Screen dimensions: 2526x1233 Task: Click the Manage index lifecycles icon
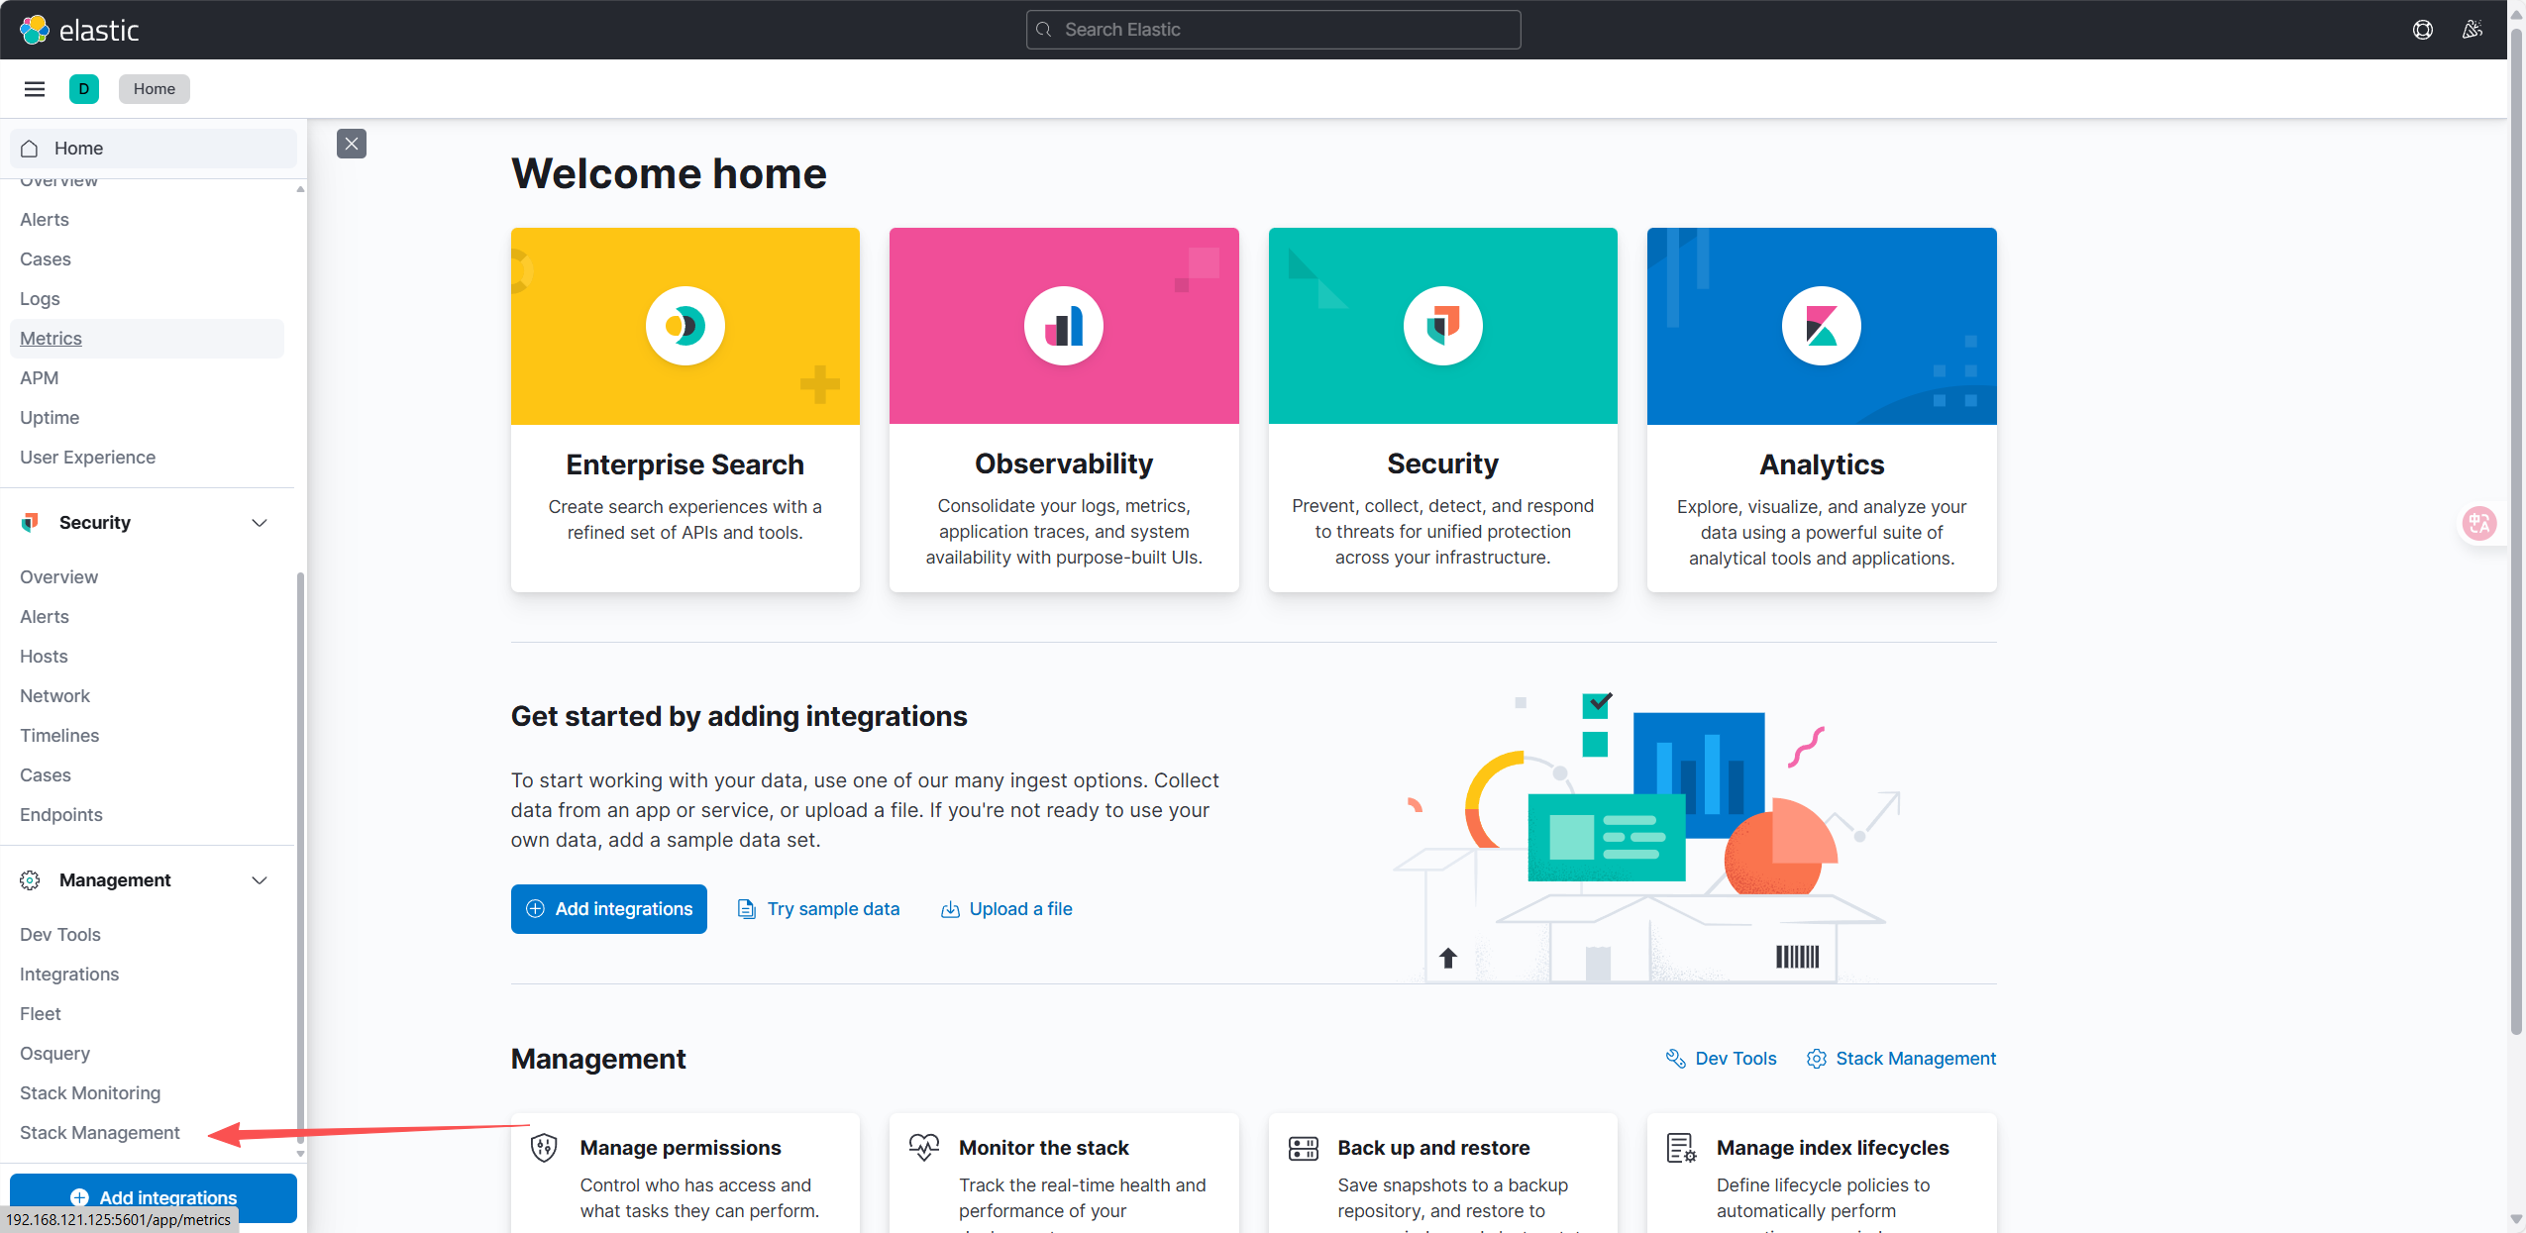click(1682, 1148)
